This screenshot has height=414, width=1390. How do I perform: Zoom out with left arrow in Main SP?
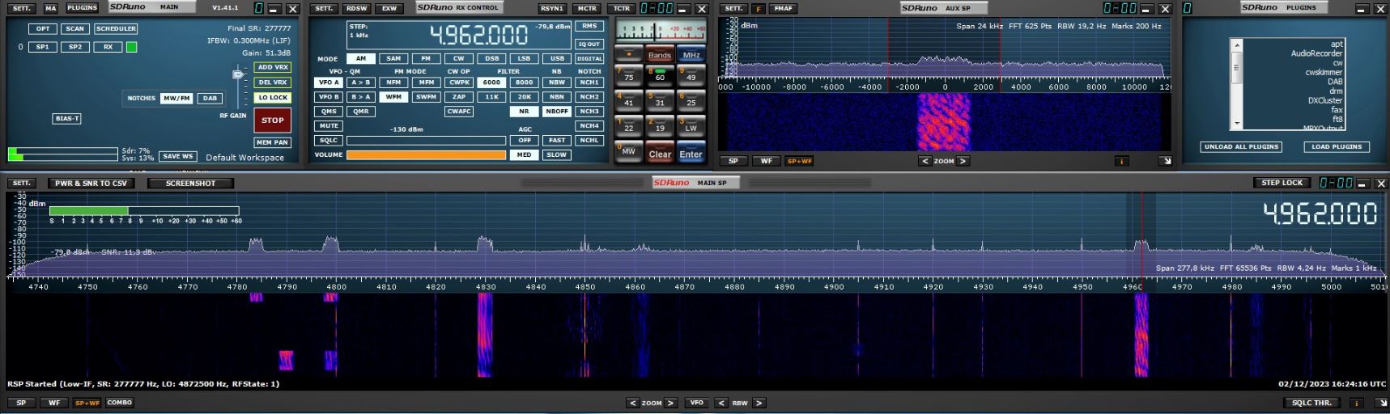click(632, 403)
